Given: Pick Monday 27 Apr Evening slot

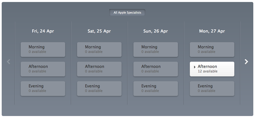Looking at the screenshot, I should [x=212, y=89].
